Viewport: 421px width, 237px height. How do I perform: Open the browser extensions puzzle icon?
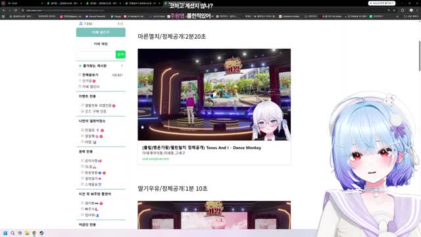pyautogui.click(x=403, y=11)
